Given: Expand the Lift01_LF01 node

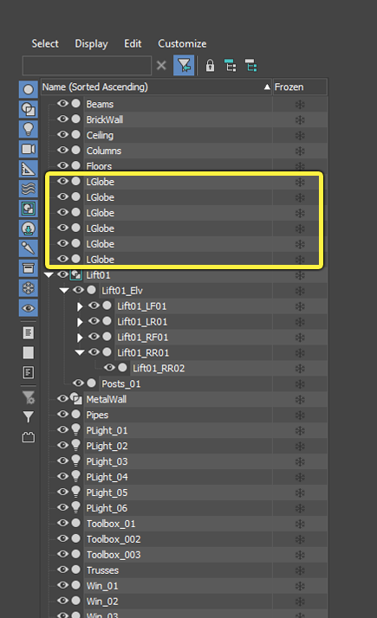Looking at the screenshot, I should point(80,306).
